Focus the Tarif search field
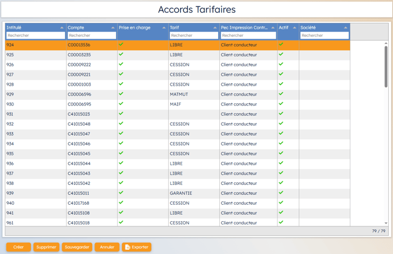Image resolution: width=393 pixels, height=254 pixels. tap(194, 35)
